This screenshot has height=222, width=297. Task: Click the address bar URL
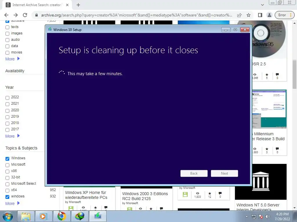click(x=136, y=15)
